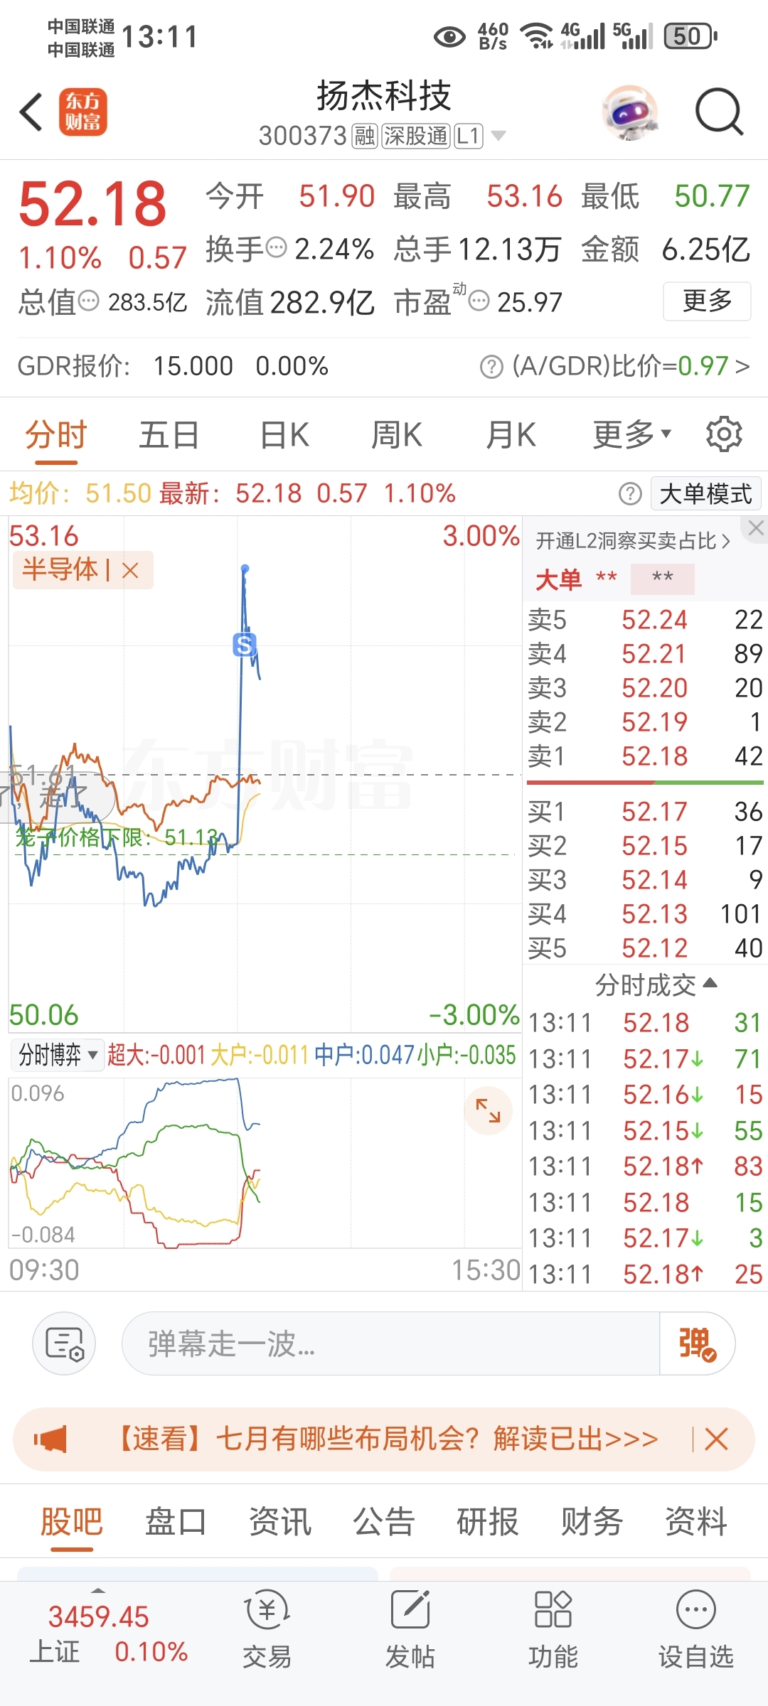Screen dimensions: 768x1706
Task: Toggle 大单模式 large order mode
Action: tap(705, 493)
